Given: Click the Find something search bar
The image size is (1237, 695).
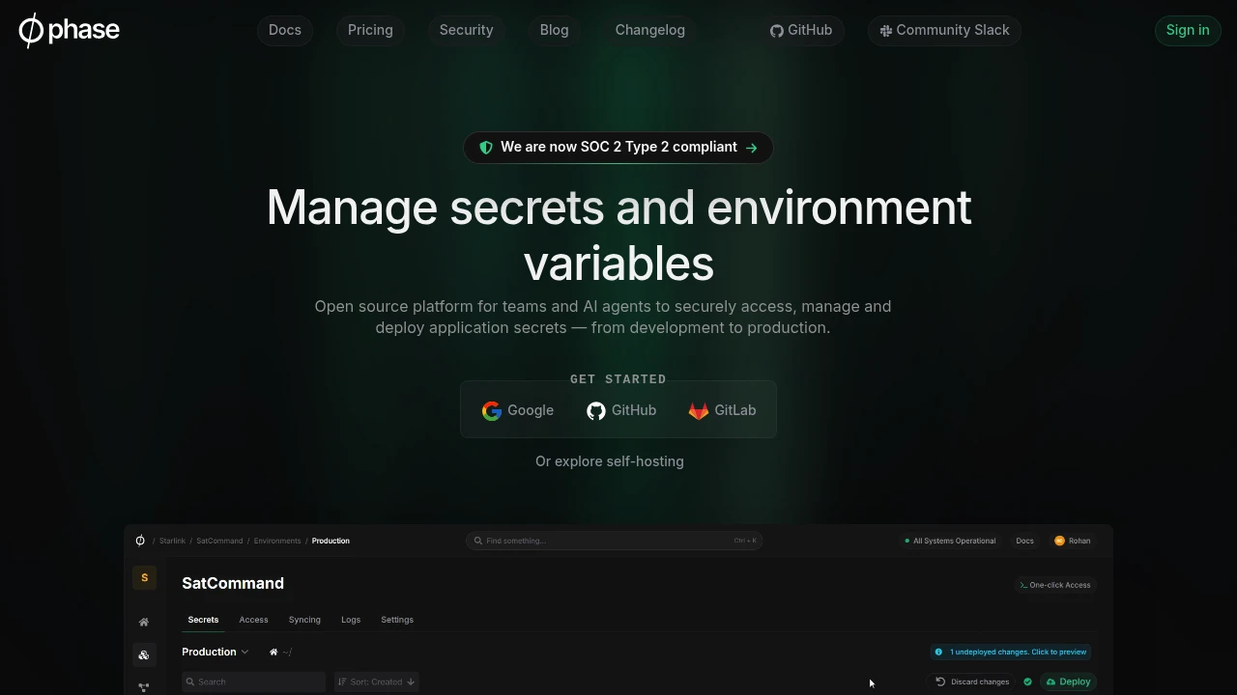Looking at the screenshot, I should (x=615, y=541).
